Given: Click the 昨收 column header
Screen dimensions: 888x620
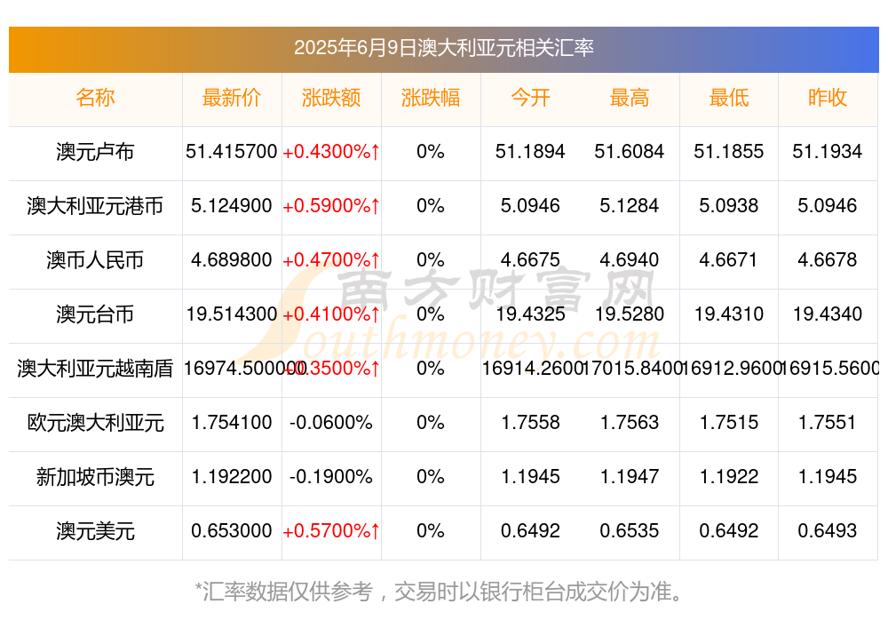Looking at the screenshot, I should [828, 98].
